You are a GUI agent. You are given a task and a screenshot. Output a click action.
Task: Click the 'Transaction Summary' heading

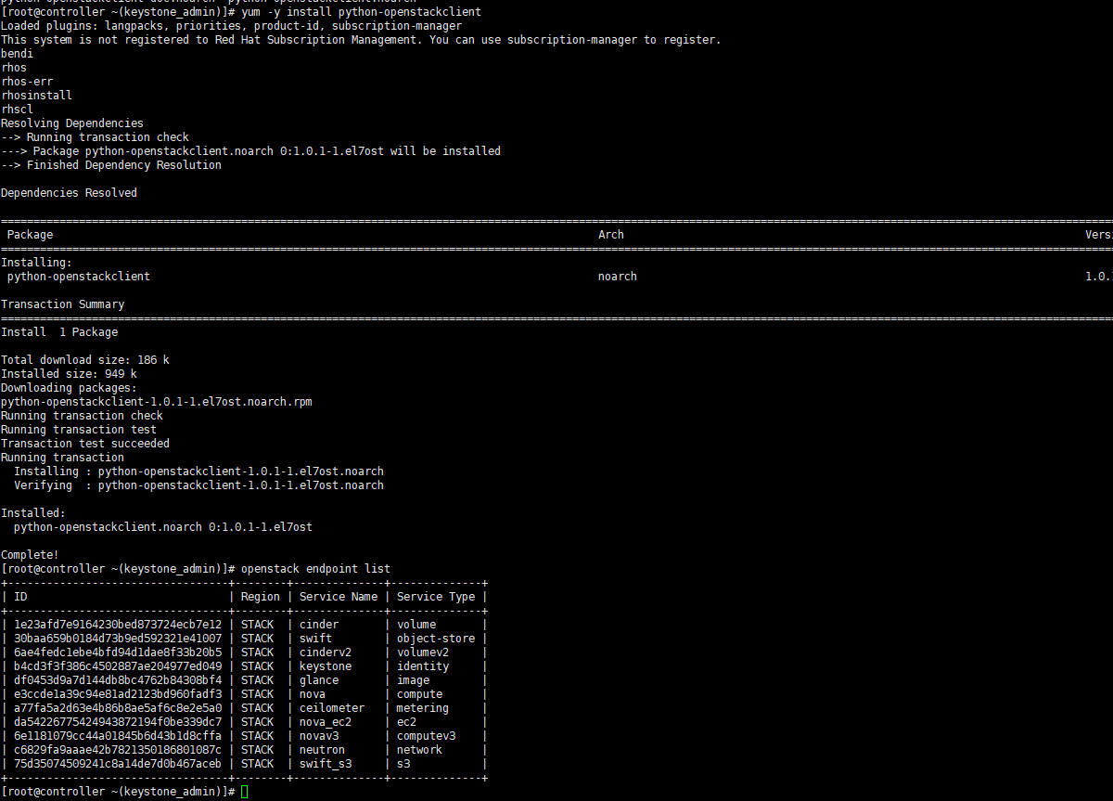click(x=62, y=304)
